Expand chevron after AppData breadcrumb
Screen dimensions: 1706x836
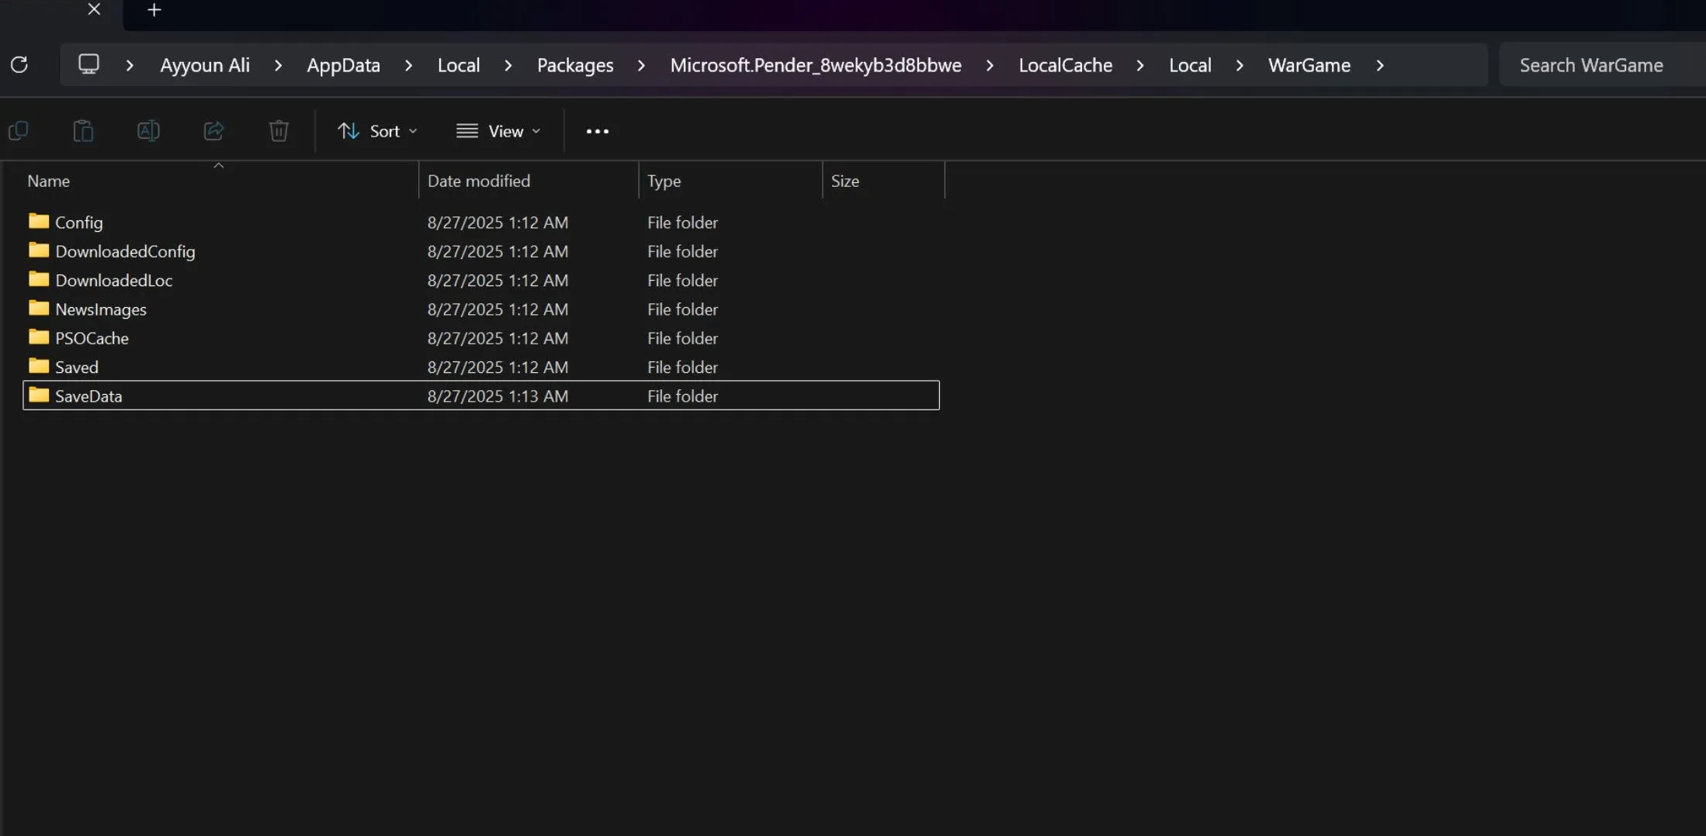(408, 65)
